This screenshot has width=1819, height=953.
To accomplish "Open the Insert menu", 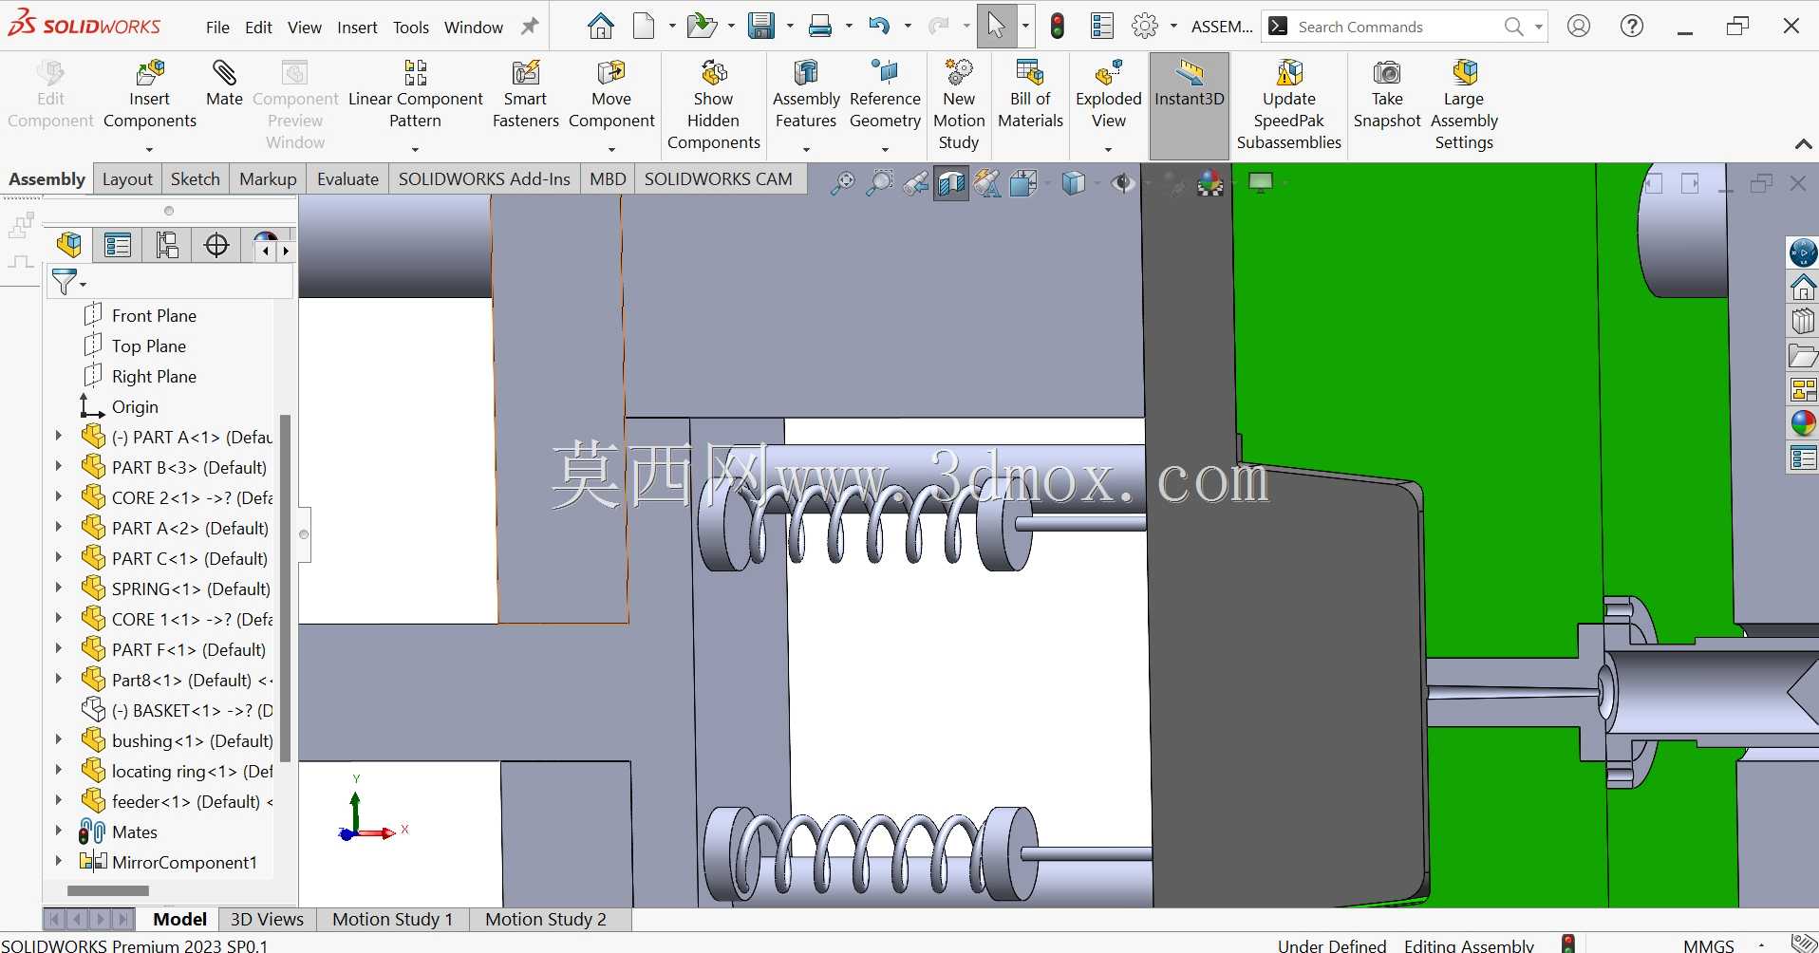I will (x=357, y=28).
